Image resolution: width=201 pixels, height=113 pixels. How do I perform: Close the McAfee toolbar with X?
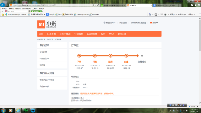(2, 11)
